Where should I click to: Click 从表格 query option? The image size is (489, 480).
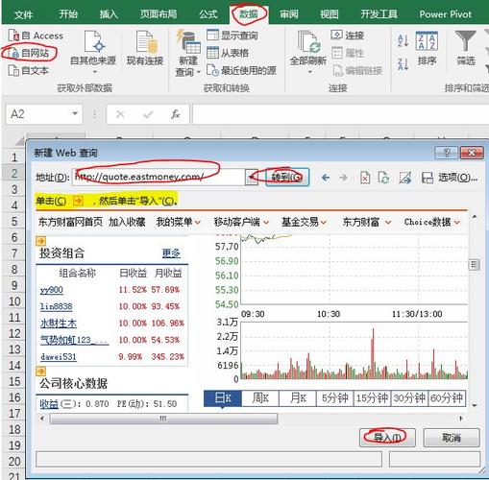coord(228,53)
